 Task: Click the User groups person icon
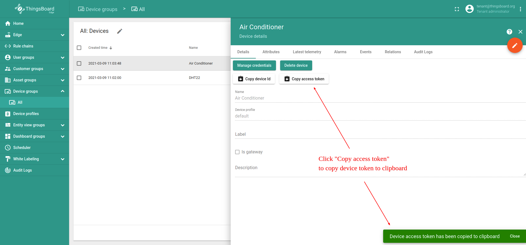point(8,57)
